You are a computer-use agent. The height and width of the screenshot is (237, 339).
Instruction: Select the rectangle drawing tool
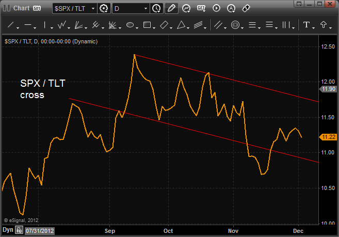[x=147, y=25]
